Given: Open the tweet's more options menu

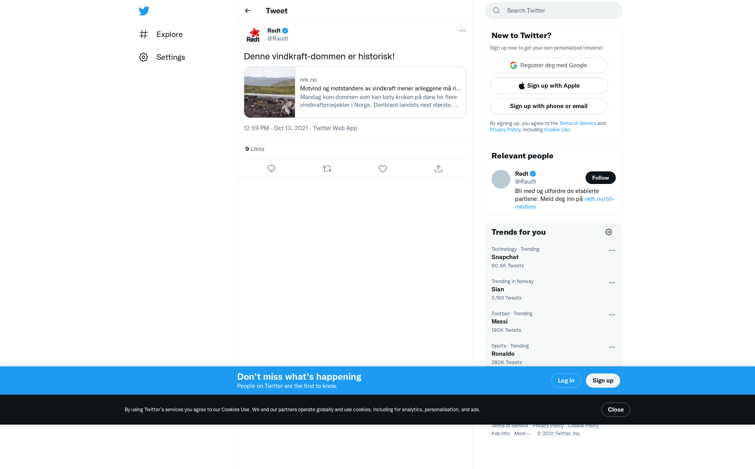Looking at the screenshot, I should (x=462, y=31).
